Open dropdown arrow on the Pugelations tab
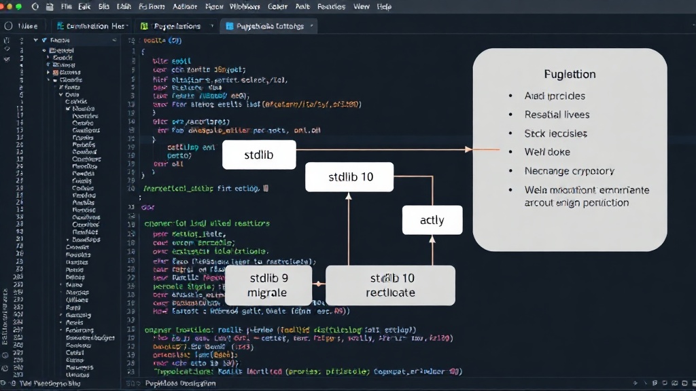 click(x=212, y=26)
